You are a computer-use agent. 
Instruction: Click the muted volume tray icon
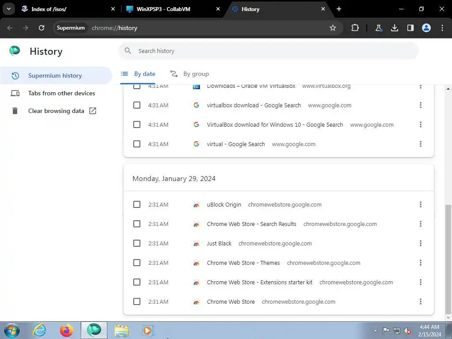pyautogui.click(x=407, y=331)
